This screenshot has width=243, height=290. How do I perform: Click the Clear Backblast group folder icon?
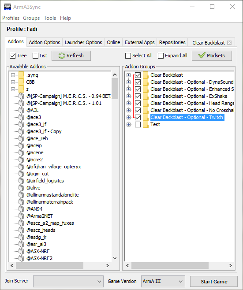point(146,75)
